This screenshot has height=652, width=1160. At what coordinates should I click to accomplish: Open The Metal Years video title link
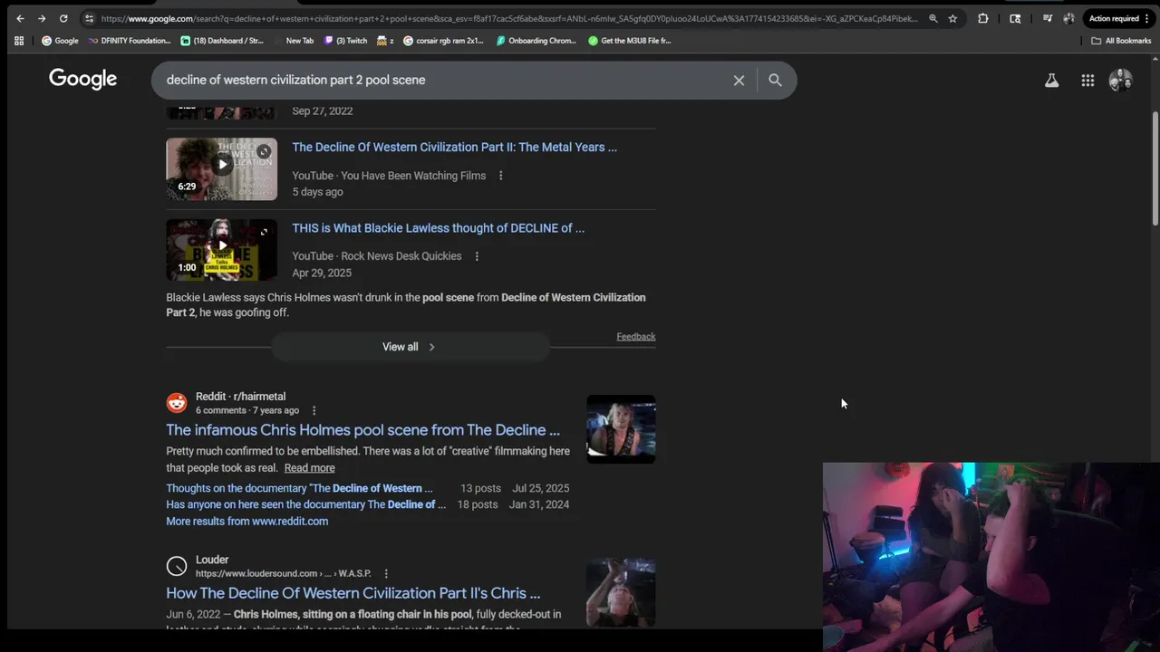[x=454, y=147]
